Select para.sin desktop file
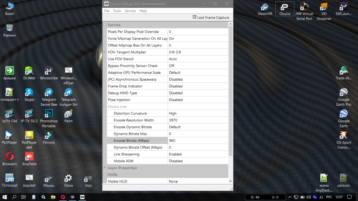 tap(343, 181)
